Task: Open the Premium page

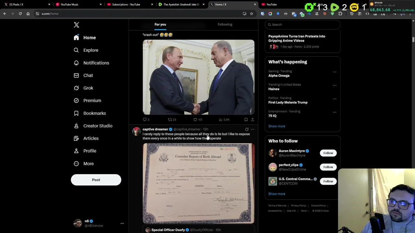Action: point(88,100)
